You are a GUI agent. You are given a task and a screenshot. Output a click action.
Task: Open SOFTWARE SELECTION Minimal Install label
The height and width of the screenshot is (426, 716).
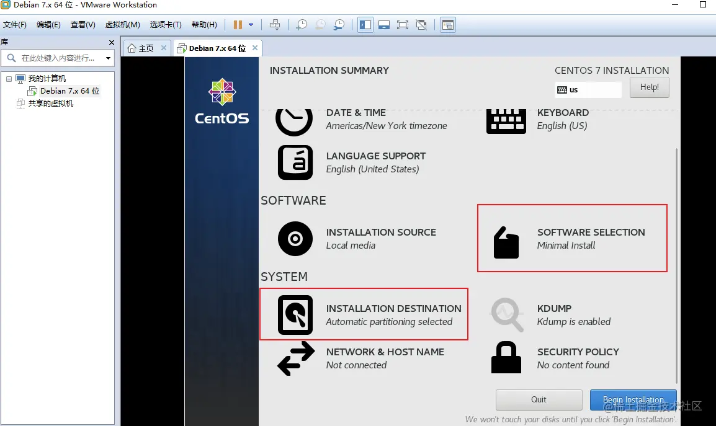point(591,239)
